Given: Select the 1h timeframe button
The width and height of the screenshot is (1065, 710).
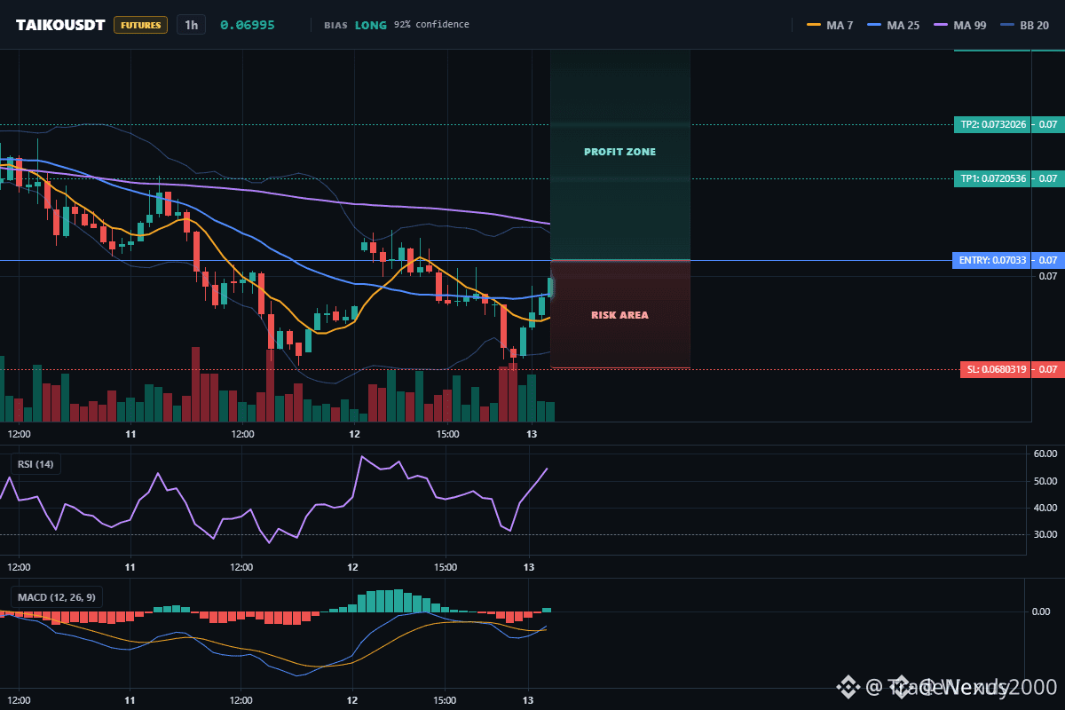Looking at the screenshot, I should [x=191, y=25].
